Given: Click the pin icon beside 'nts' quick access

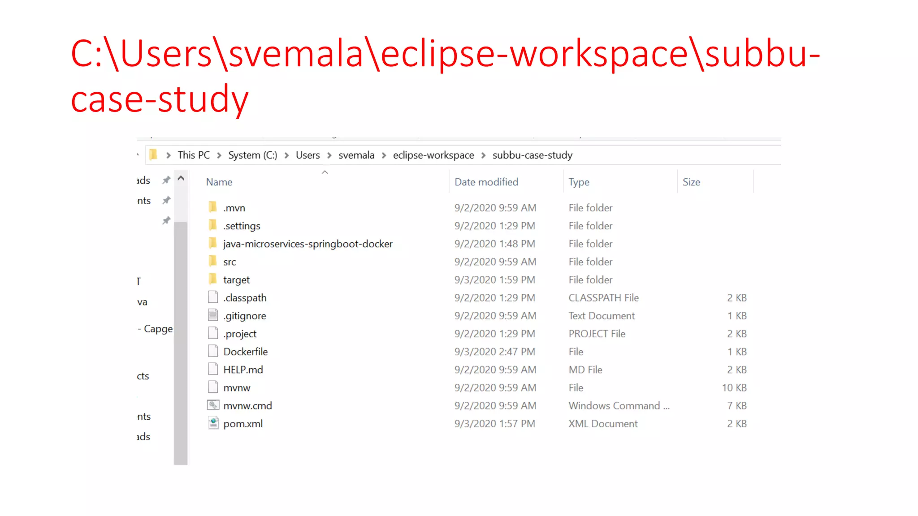Looking at the screenshot, I should (x=166, y=200).
